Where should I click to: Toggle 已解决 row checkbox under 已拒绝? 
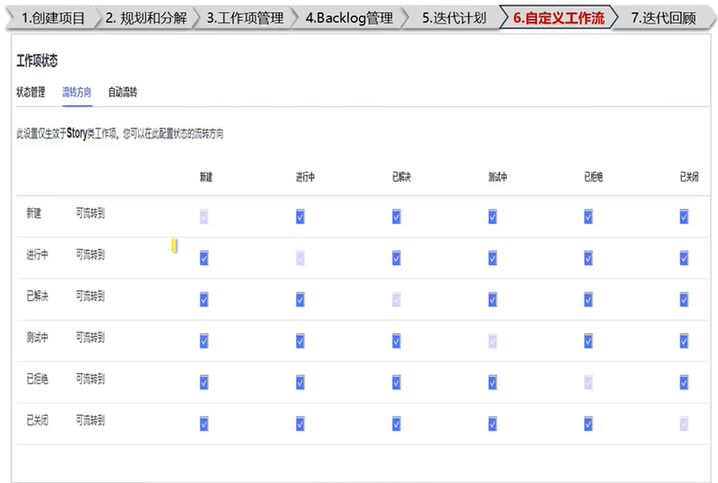(x=588, y=300)
